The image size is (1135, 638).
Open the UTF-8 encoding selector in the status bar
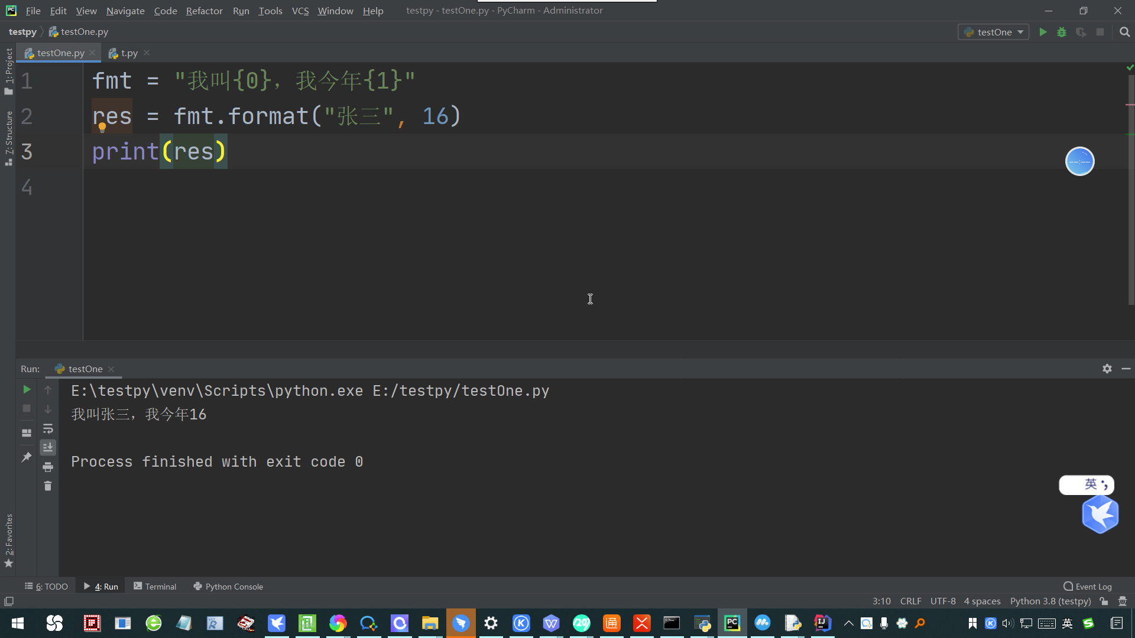(942, 601)
